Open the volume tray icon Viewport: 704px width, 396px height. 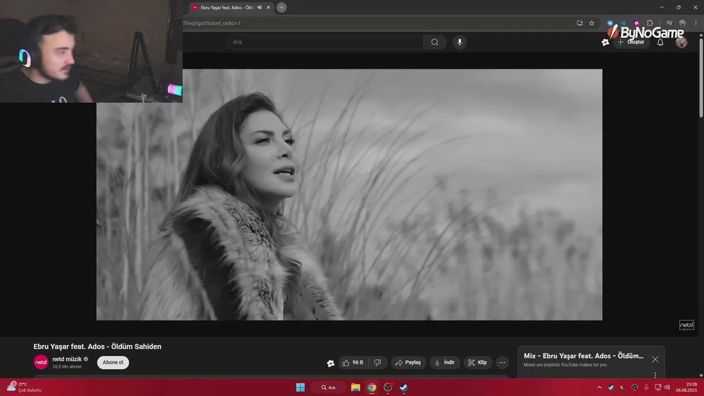click(x=667, y=387)
